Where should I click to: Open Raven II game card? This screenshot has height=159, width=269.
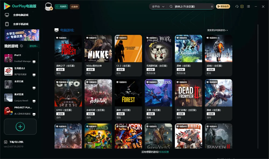tap(218, 136)
